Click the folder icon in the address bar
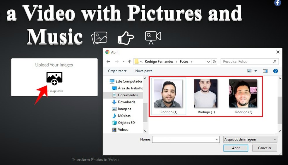The width and height of the screenshot is (288, 165). (136, 61)
